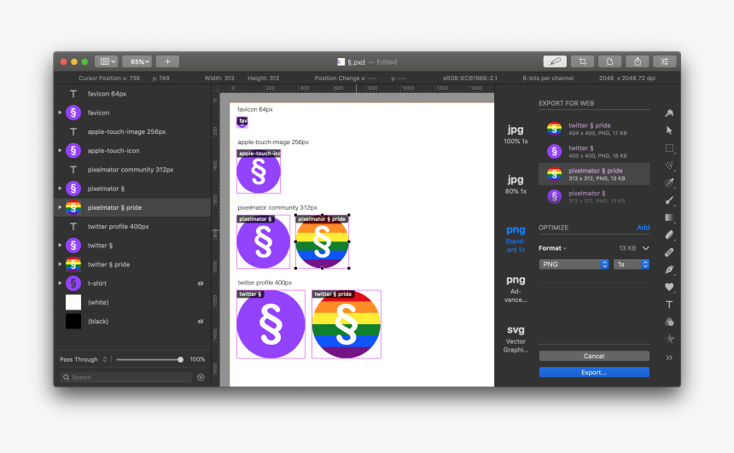Select the rectangular selection tool

(669, 148)
